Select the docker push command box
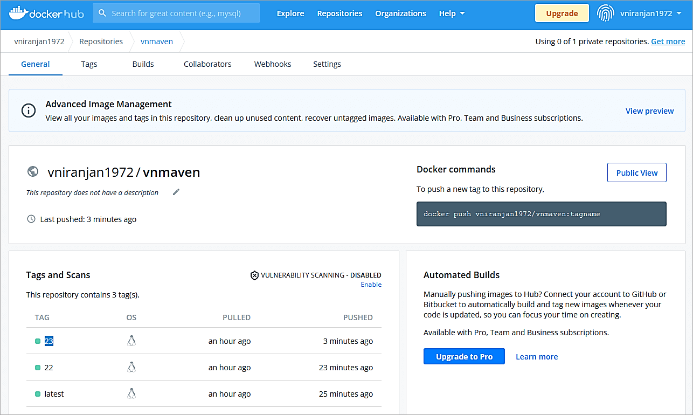693x415 pixels. point(541,214)
